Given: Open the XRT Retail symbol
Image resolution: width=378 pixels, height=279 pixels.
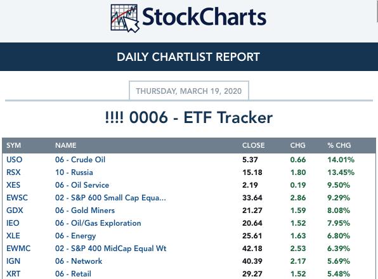Looking at the screenshot, I should tap(13, 274).
